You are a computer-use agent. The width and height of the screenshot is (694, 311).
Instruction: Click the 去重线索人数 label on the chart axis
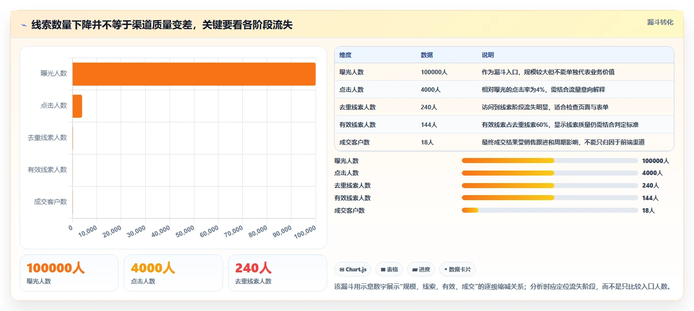pyautogui.click(x=47, y=137)
